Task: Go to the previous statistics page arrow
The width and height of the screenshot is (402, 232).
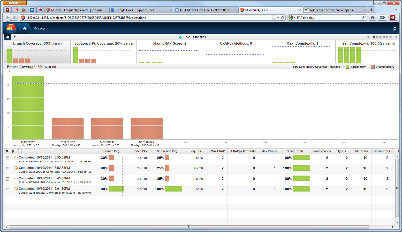Action: (368, 37)
